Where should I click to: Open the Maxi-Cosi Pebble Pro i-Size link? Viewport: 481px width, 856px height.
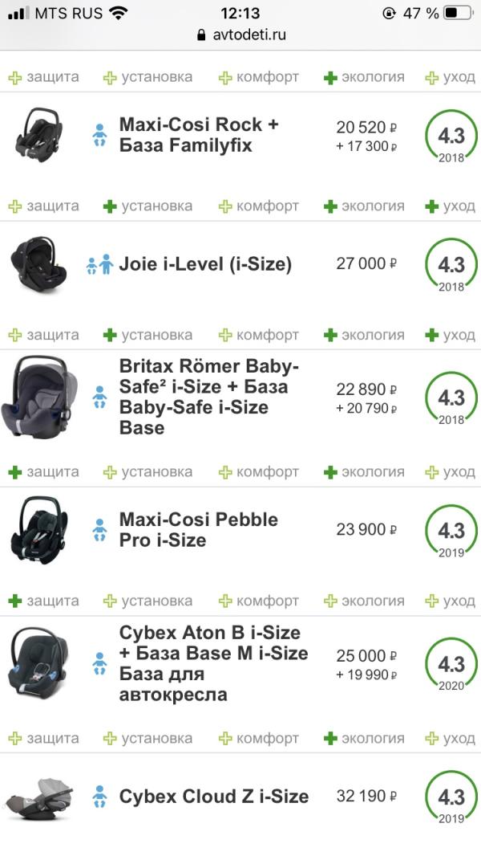tap(198, 530)
